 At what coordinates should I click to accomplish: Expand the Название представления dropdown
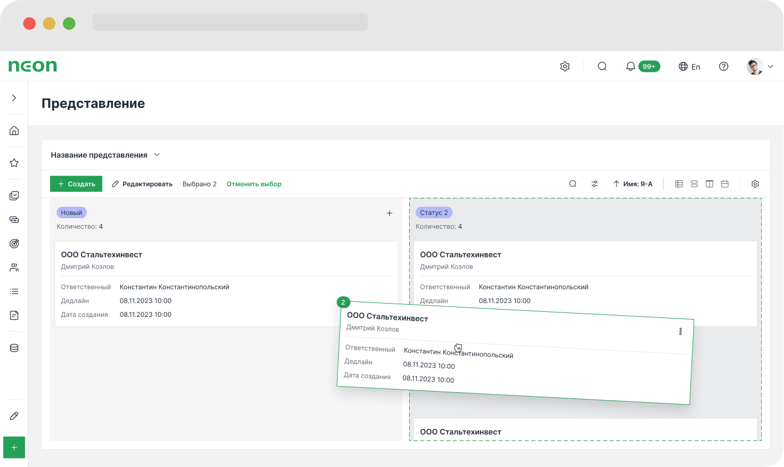coord(157,155)
